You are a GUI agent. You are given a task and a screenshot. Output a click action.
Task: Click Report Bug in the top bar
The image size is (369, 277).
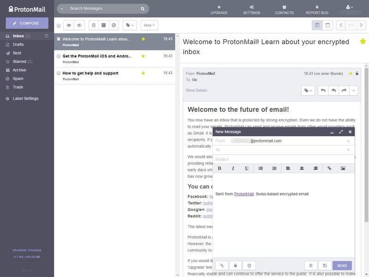click(x=317, y=10)
